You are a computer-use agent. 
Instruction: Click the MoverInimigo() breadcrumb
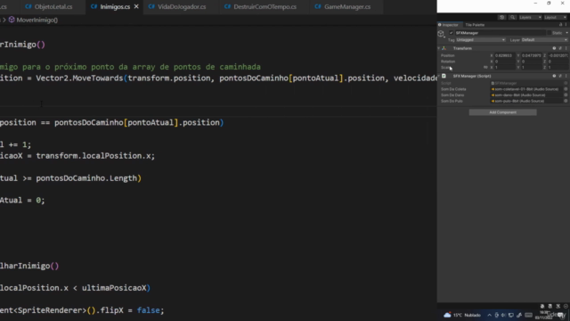click(x=33, y=20)
